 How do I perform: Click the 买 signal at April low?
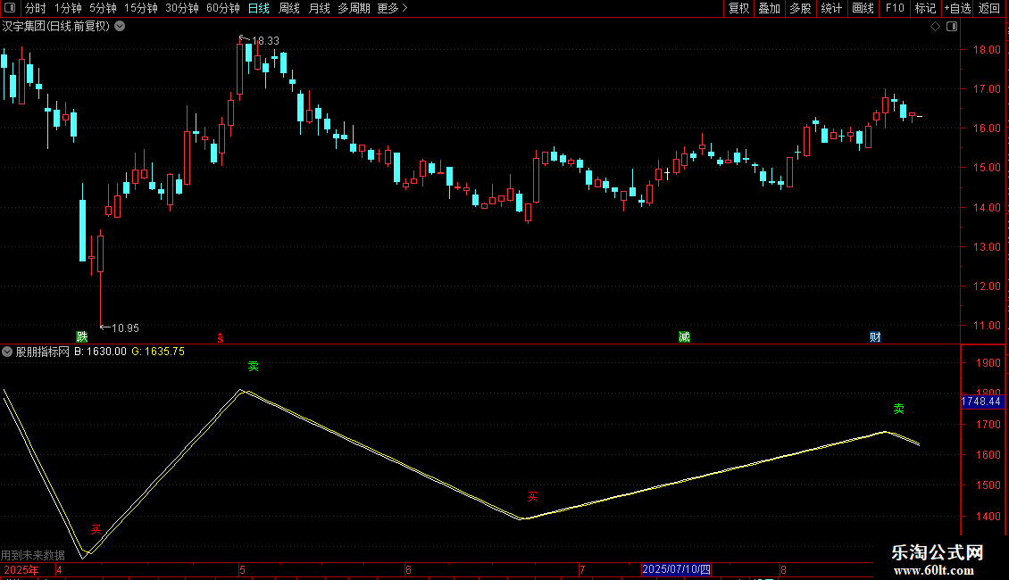click(96, 530)
